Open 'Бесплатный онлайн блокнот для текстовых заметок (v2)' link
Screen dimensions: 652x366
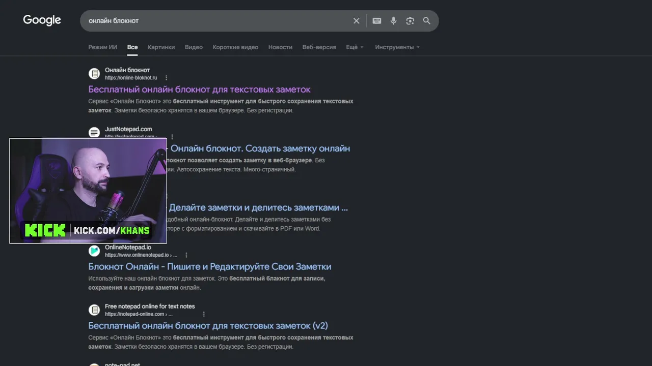click(208, 325)
